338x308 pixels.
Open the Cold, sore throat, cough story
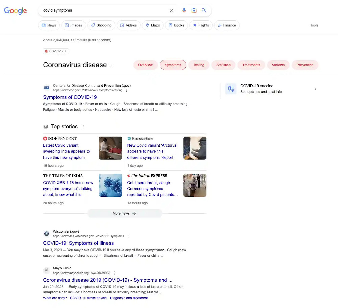tap(153, 189)
